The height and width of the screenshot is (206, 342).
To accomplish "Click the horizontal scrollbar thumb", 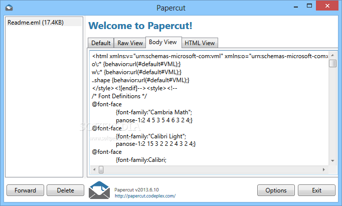I will coord(101,169).
